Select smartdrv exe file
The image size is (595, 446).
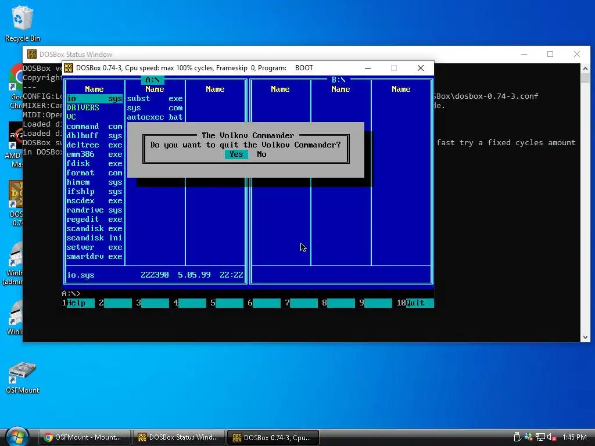click(95, 256)
